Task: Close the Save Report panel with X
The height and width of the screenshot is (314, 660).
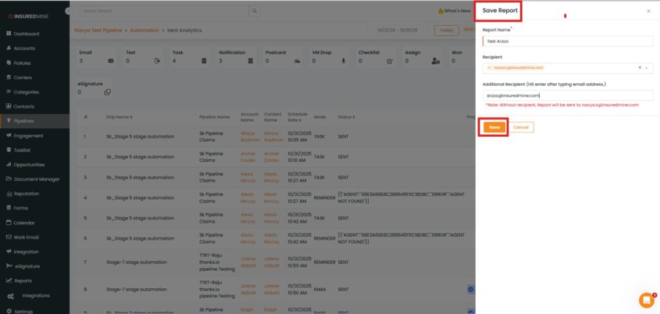Action: click(x=648, y=11)
